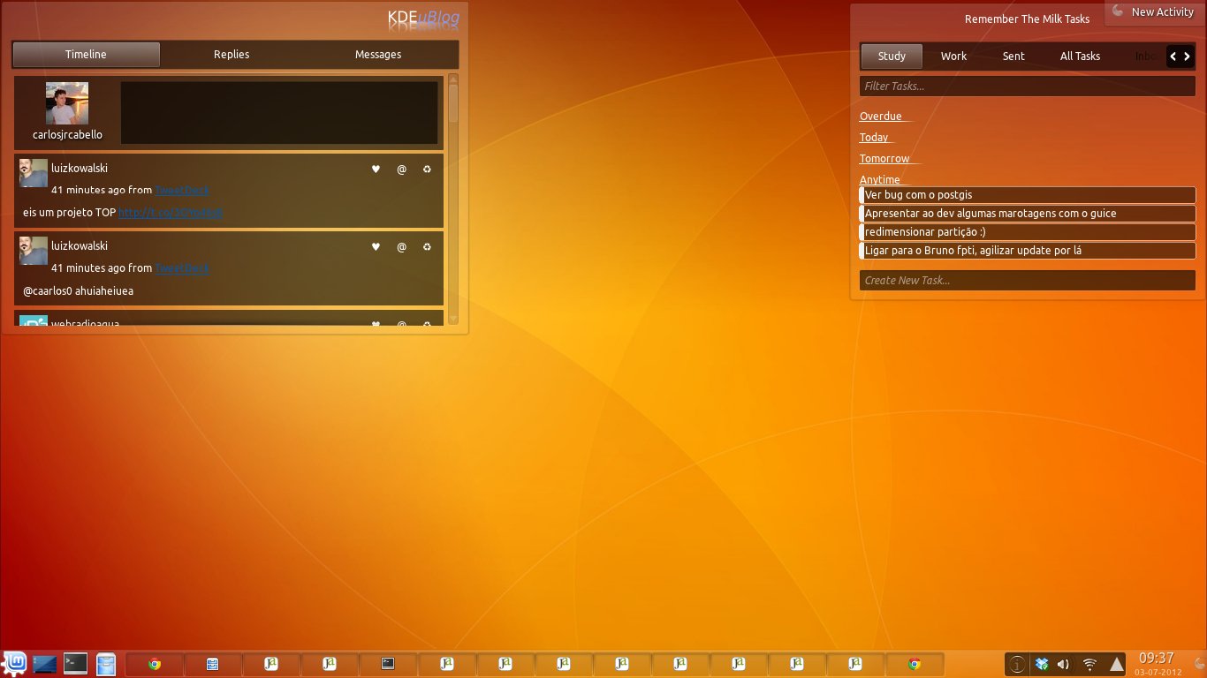The height and width of the screenshot is (678, 1207).
Task: Open the TweetDeck link in the "eis um projeto TOP" tweet
Action: click(182, 190)
